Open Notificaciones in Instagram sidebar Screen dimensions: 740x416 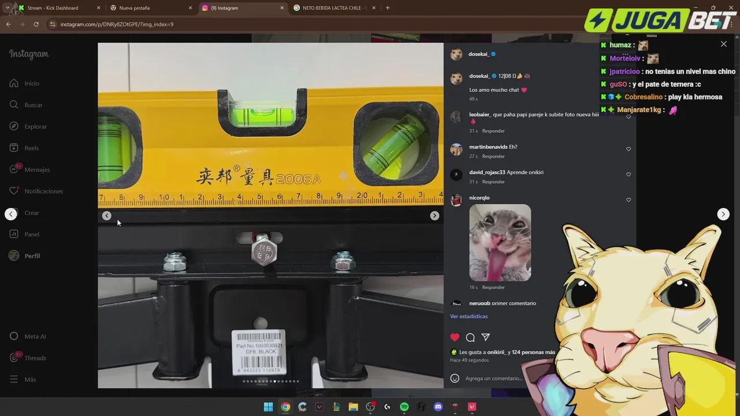tap(36, 191)
